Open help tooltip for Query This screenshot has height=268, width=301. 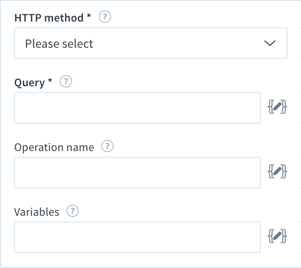pos(66,81)
